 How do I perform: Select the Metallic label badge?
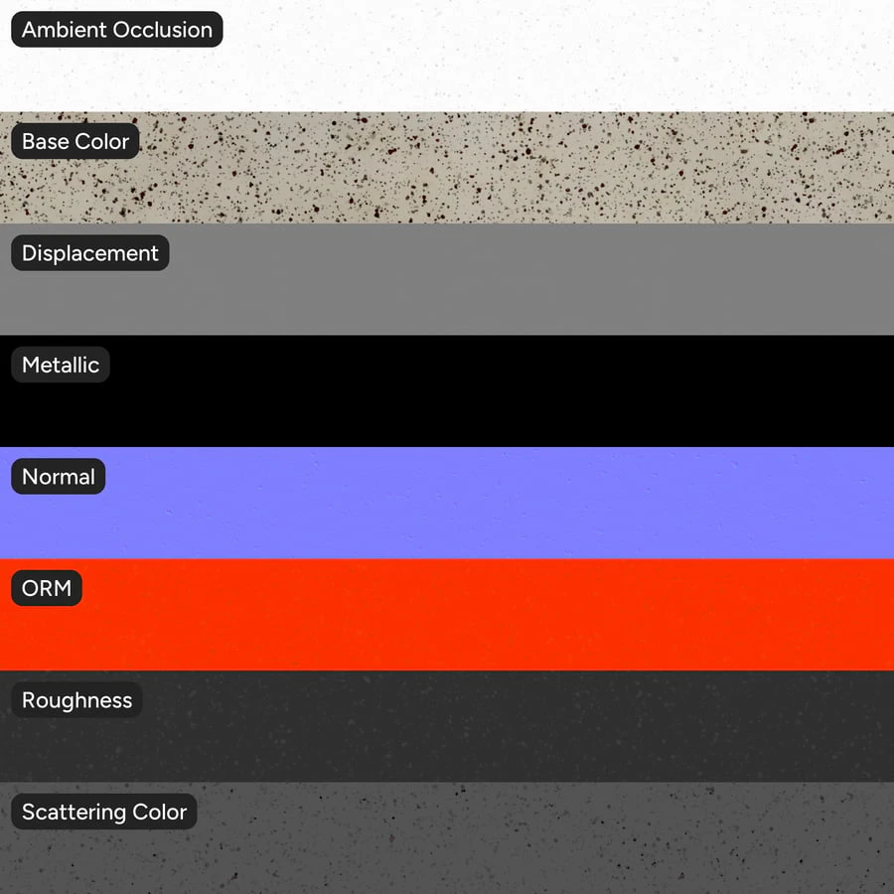tap(61, 365)
